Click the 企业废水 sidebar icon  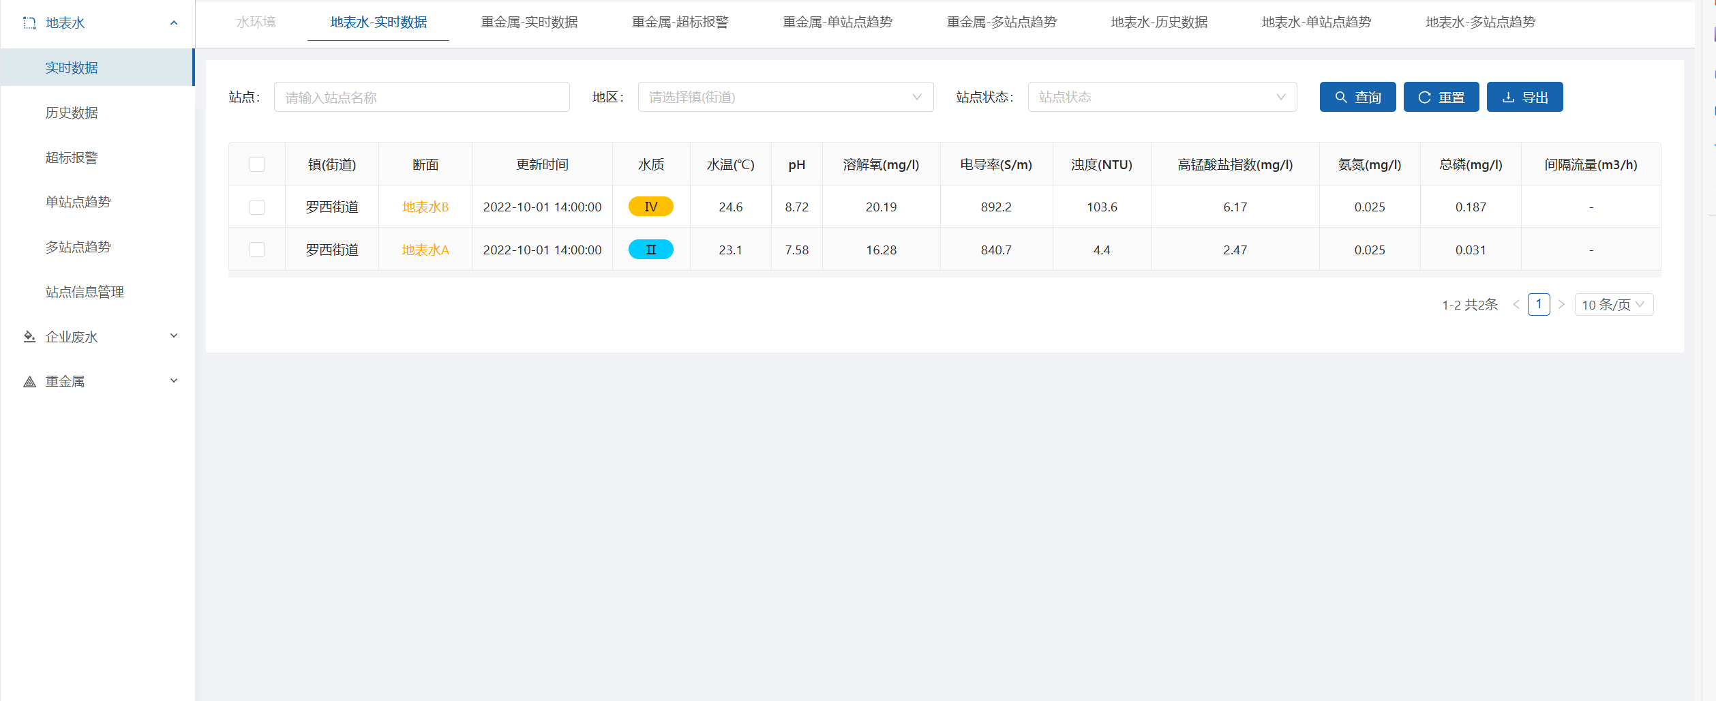coord(29,336)
